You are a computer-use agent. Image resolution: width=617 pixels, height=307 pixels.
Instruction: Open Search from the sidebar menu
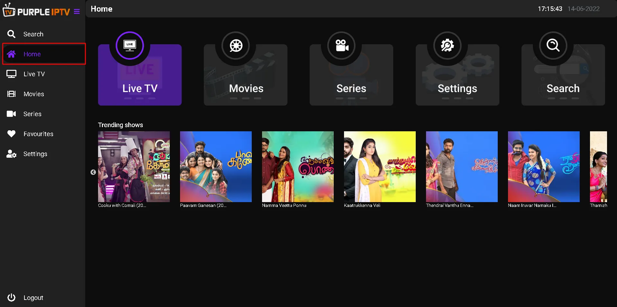click(x=33, y=34)
